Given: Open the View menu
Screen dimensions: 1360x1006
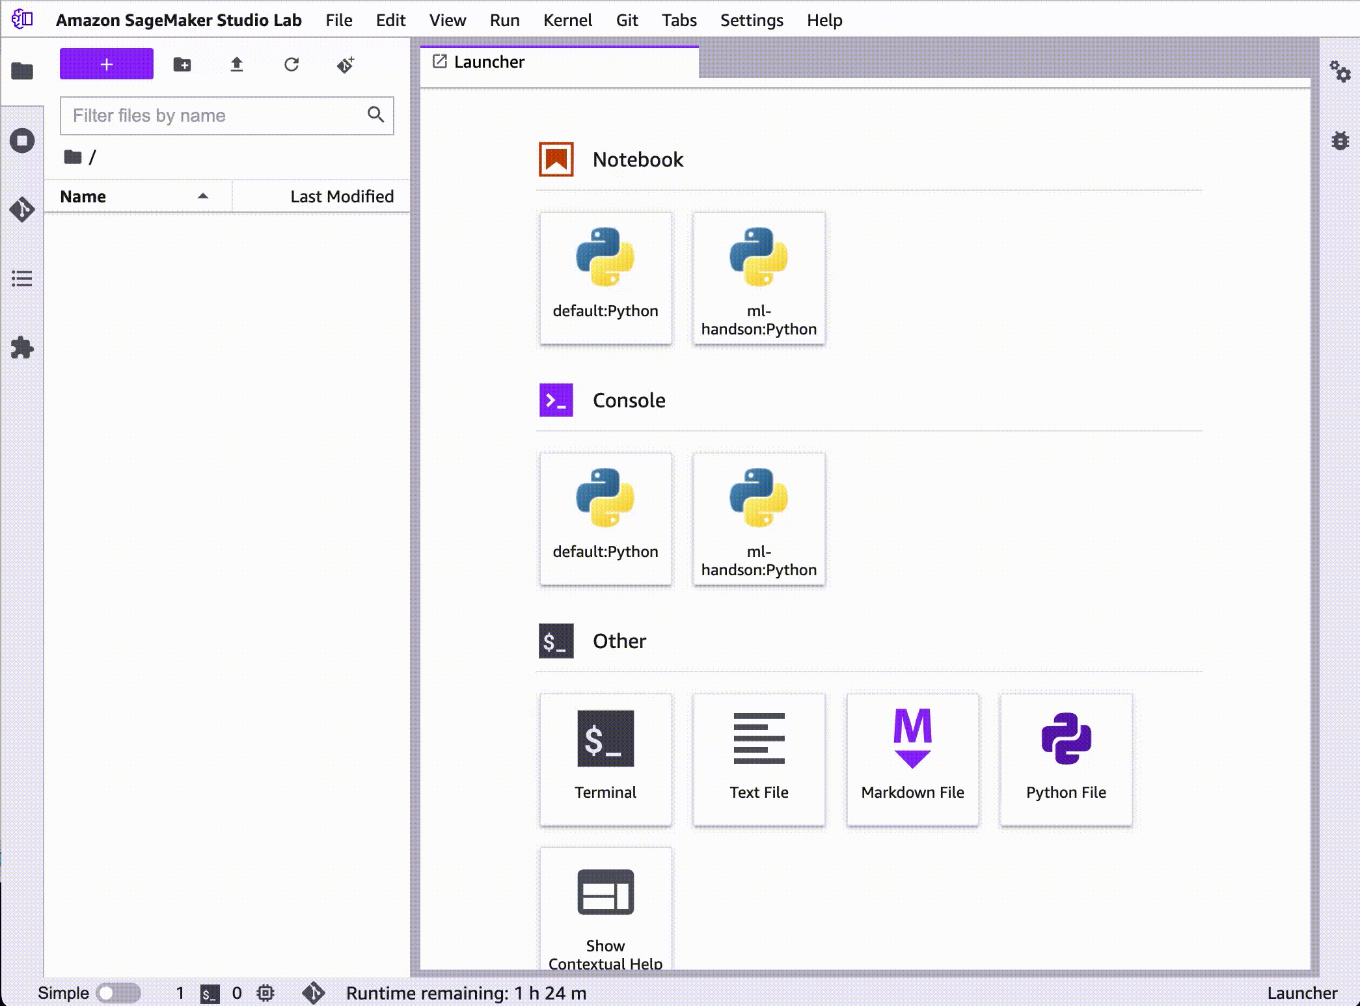Looking at the screenshot, I should (448, 20).
